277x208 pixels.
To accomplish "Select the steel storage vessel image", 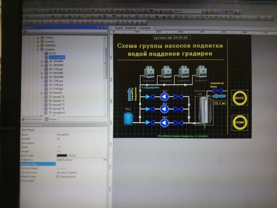I will [x=205, y=110].
